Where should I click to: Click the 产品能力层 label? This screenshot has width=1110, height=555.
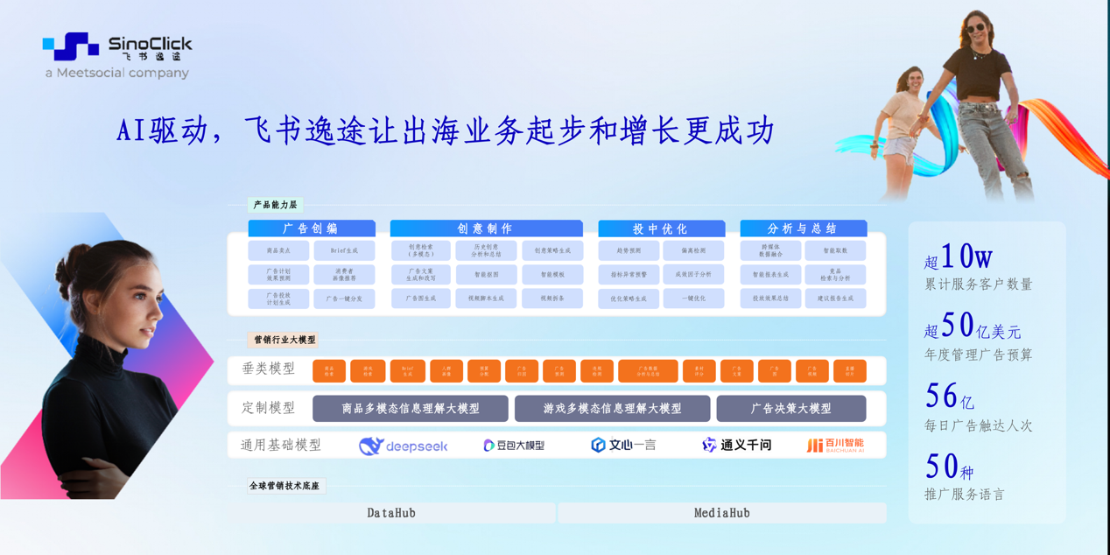click(x=275, y=205)
